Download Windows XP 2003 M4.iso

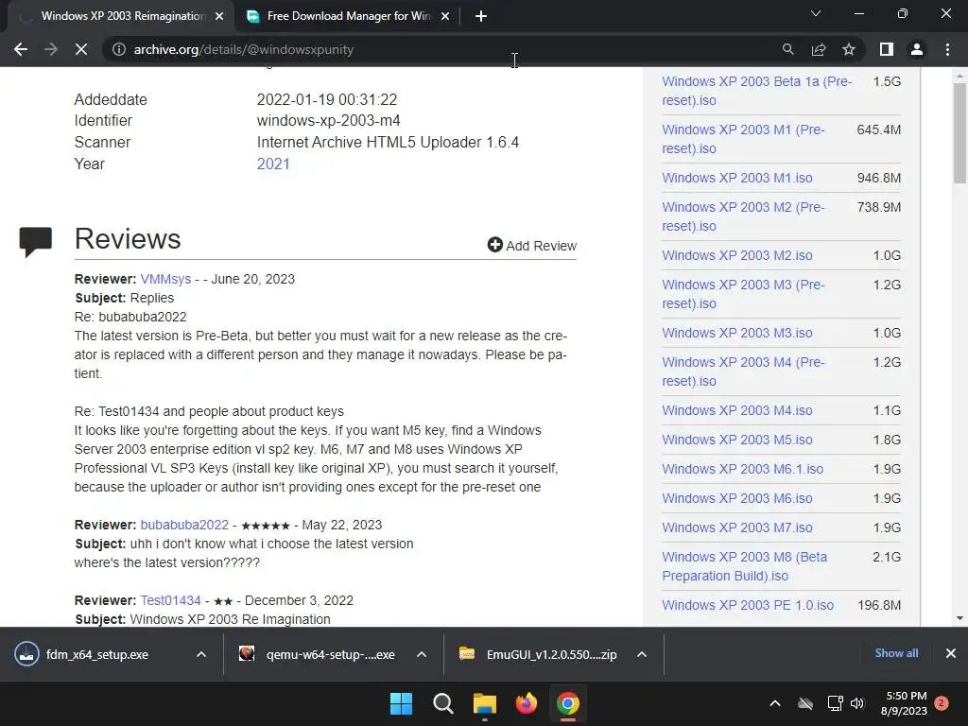pyautogui.click(x=737, y=410)
